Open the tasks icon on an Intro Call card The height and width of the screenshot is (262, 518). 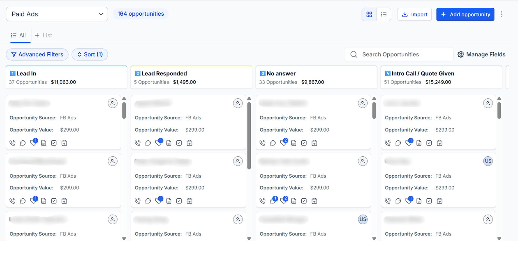pos(429,143)
